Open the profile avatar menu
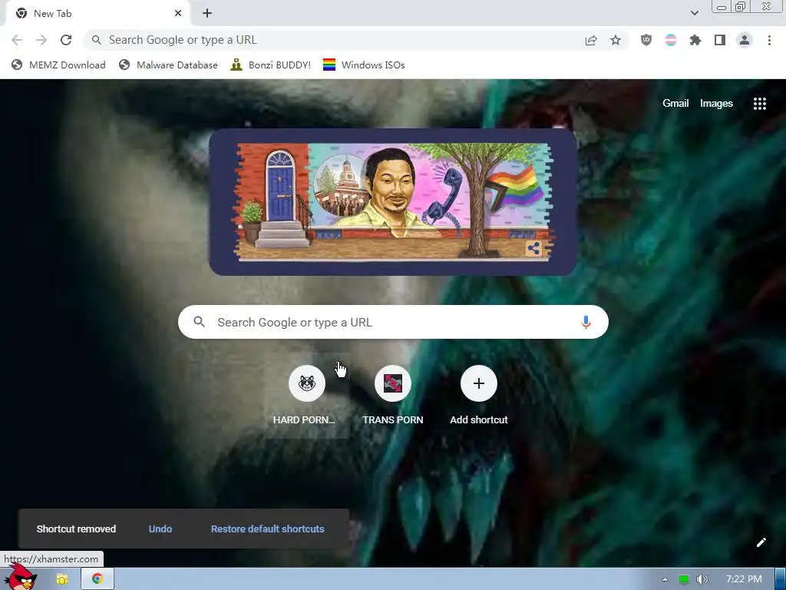 (745, 40)
